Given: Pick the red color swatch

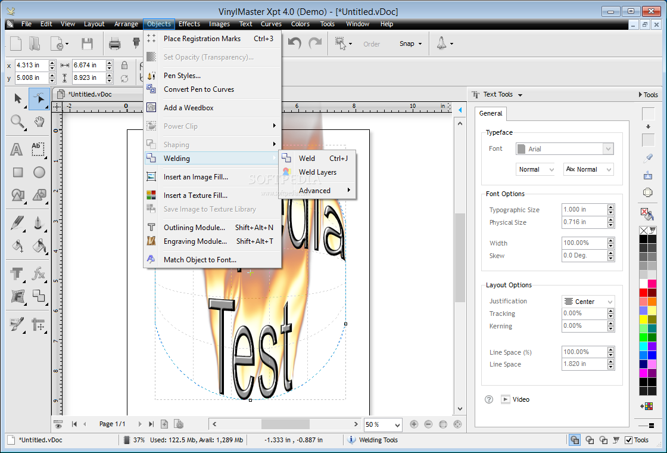Looking at the screenshot, I should click(x=643, y=293).
